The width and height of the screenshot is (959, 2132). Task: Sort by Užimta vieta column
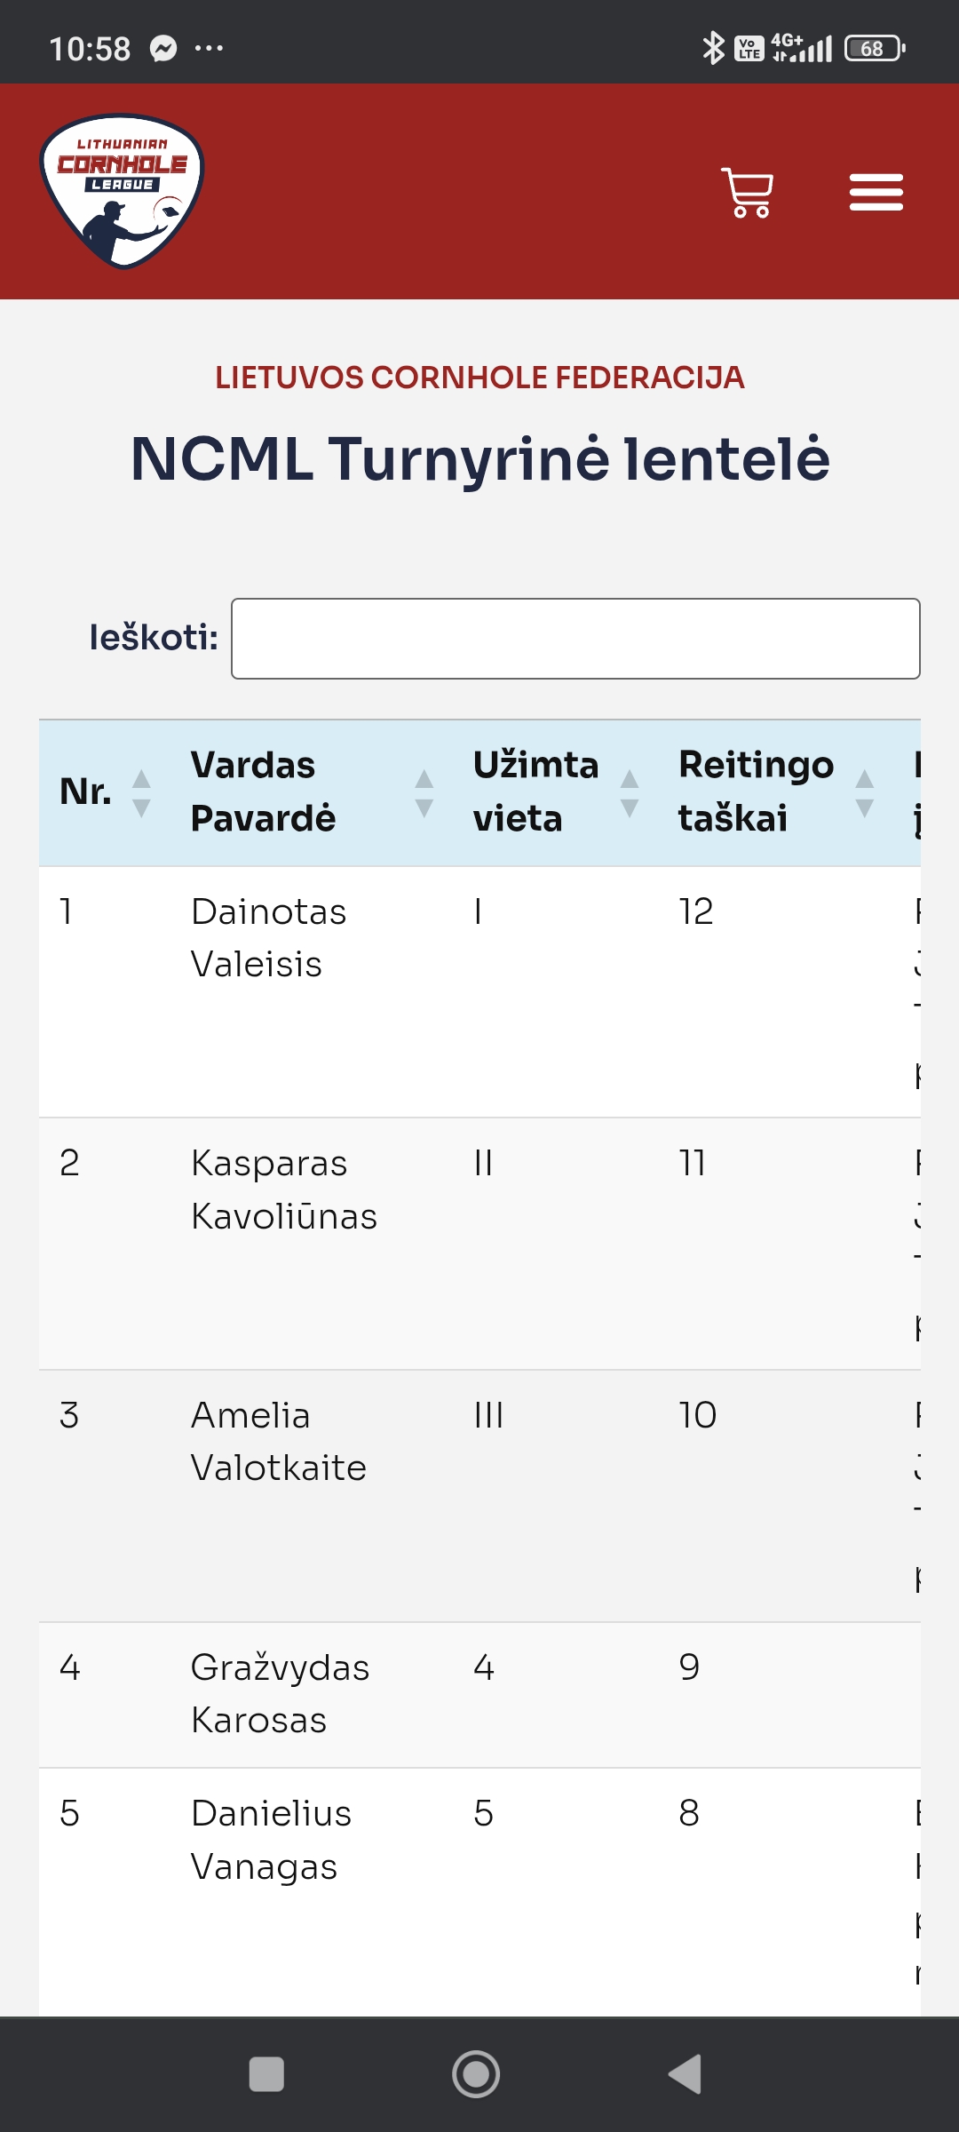(x=555, y=792)
